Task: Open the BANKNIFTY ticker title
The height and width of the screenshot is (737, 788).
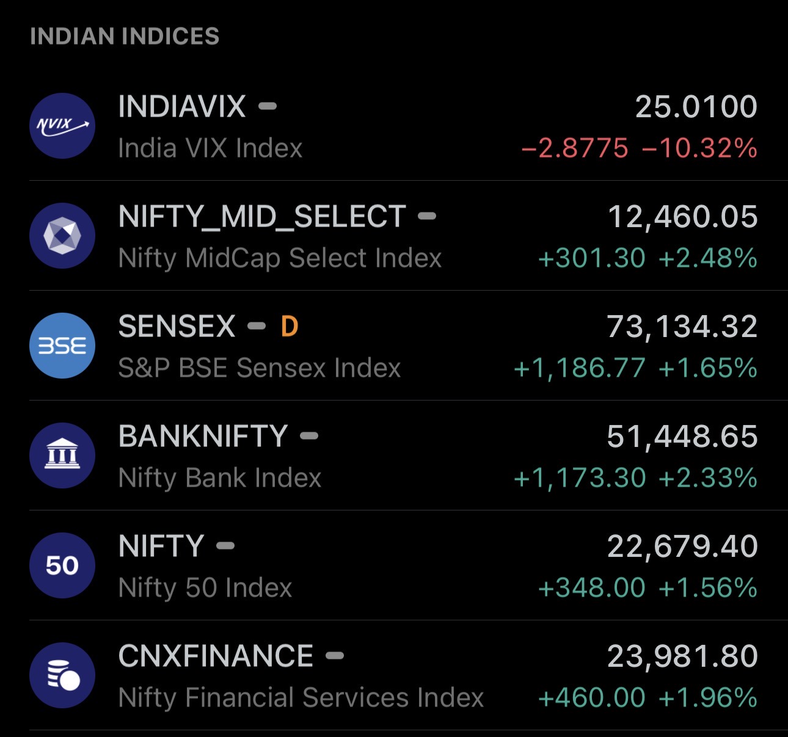Action: pos(203,437)
